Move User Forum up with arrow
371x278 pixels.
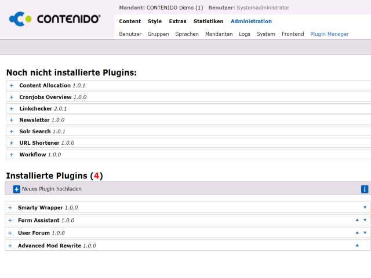(x=357, y=233)
